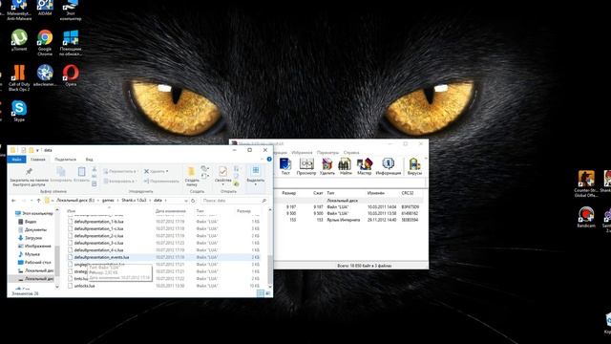Expand address bar history dropdown in Explorer
This screenshot has width=611, height=344.
point(185,201)
